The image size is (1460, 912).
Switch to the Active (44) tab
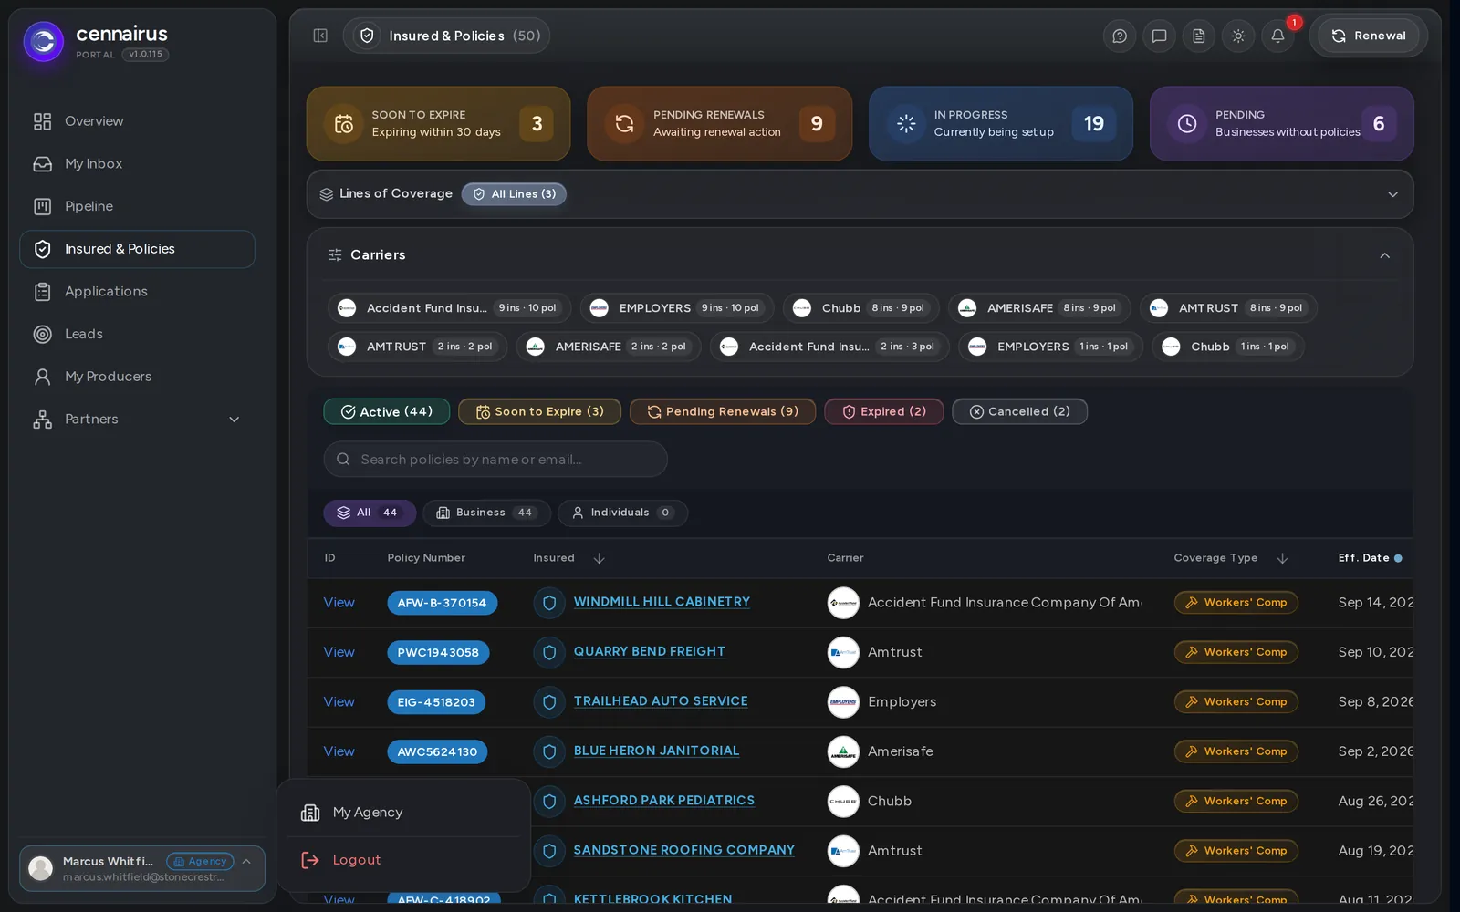click(x=387, y=411)
